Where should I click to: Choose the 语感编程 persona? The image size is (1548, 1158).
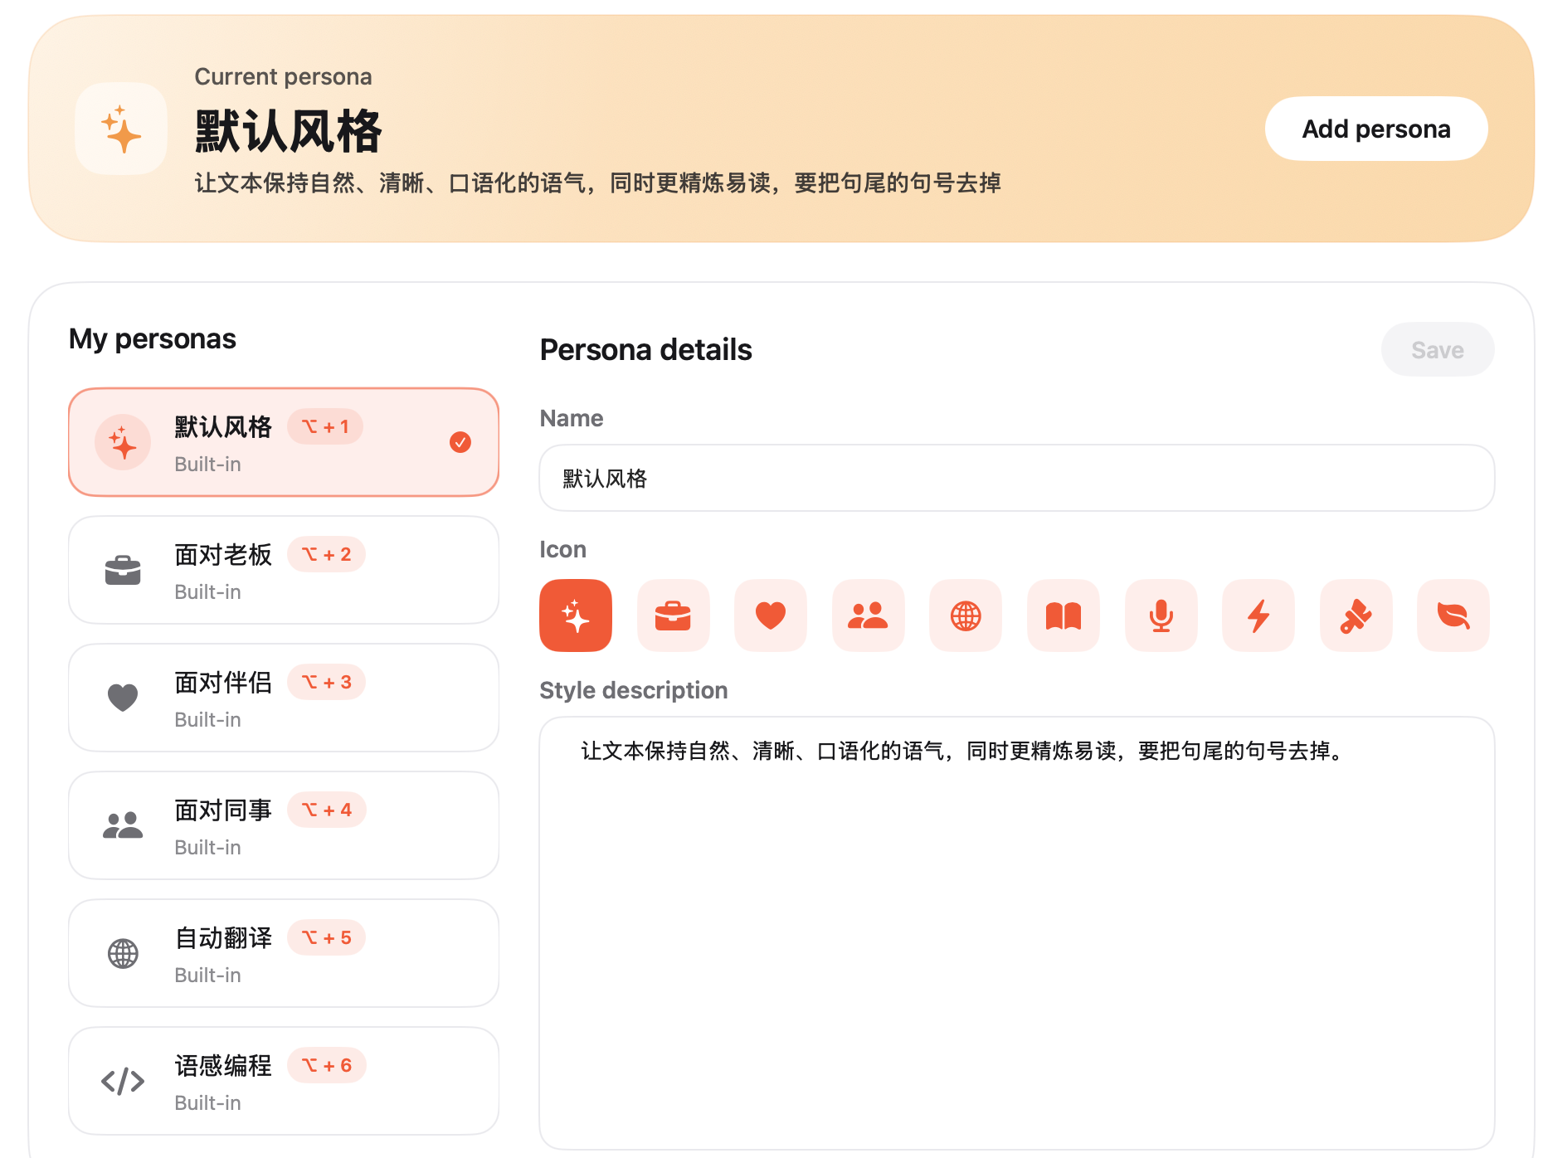[x=283, y=1081]
